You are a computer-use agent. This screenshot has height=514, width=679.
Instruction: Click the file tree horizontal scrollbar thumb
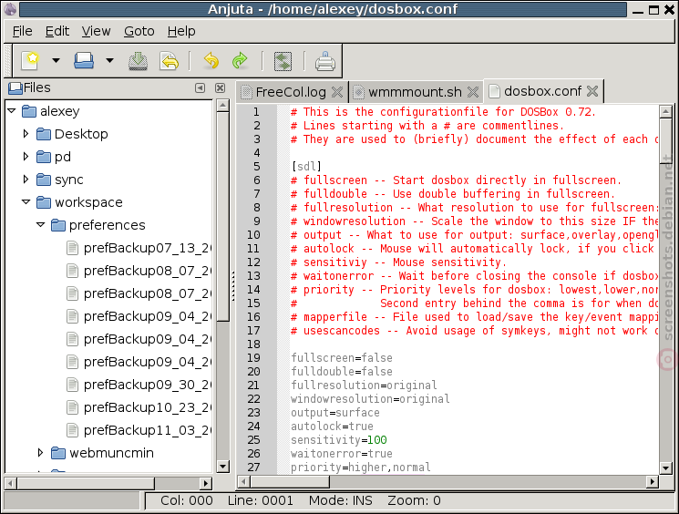click(86, 483)
